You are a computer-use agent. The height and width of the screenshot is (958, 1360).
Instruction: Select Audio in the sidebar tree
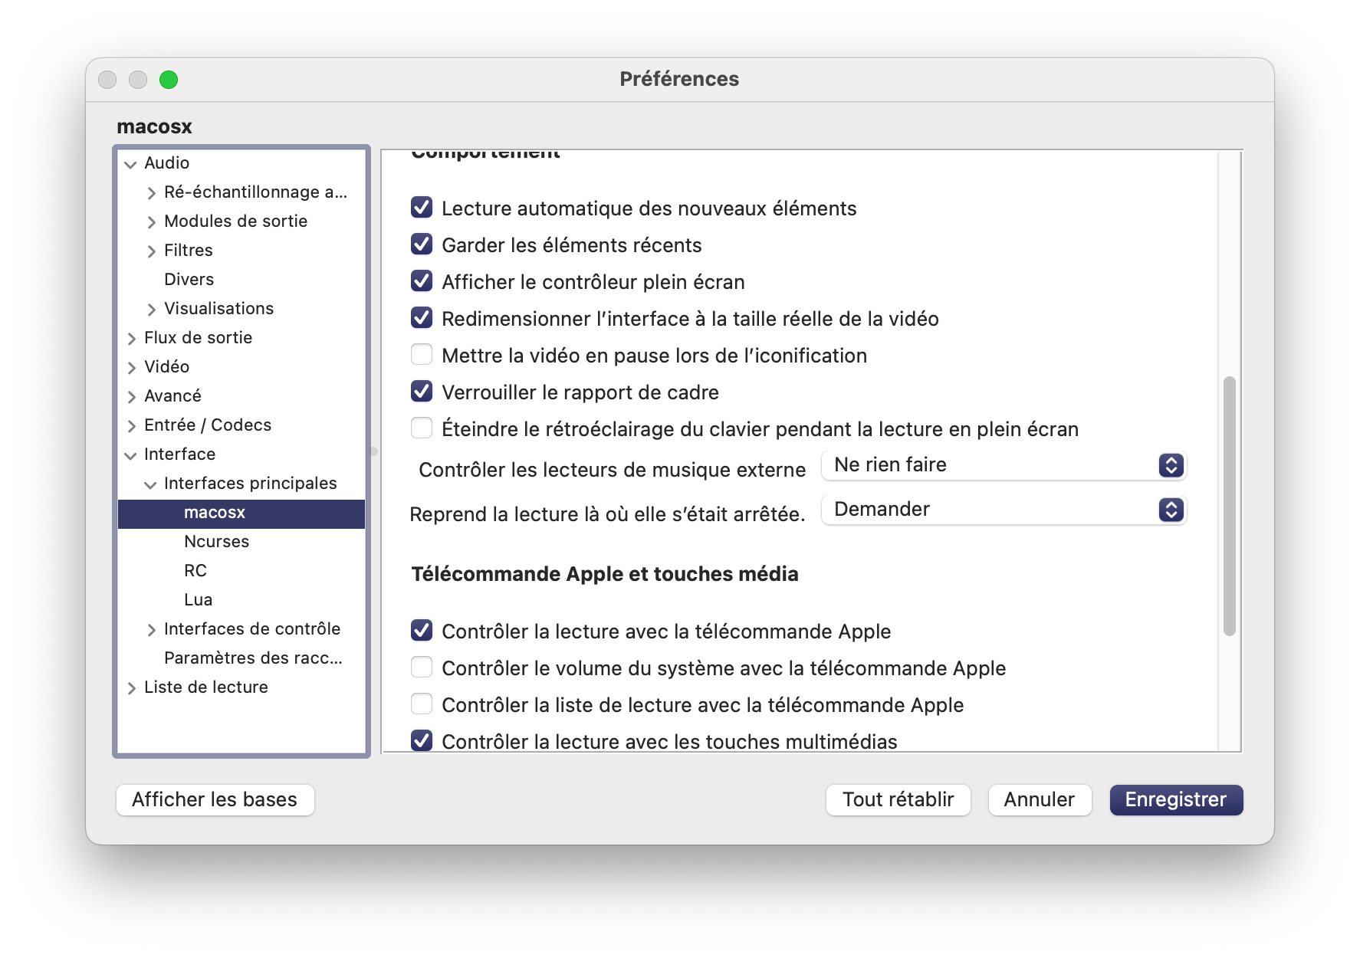click(166, 162)
